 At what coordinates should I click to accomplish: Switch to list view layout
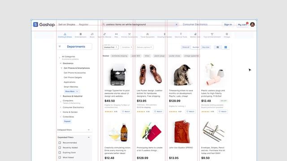217,47
